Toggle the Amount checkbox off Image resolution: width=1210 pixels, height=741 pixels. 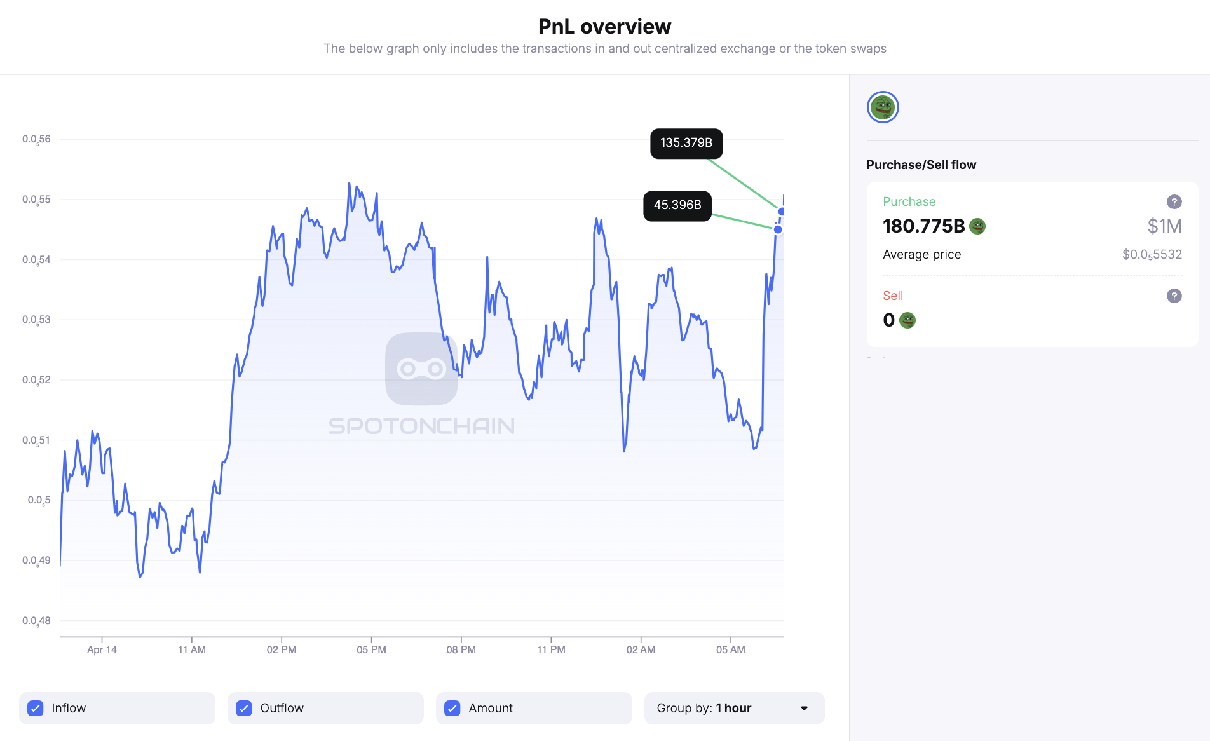pyautogui.click(x=452, y=707)
